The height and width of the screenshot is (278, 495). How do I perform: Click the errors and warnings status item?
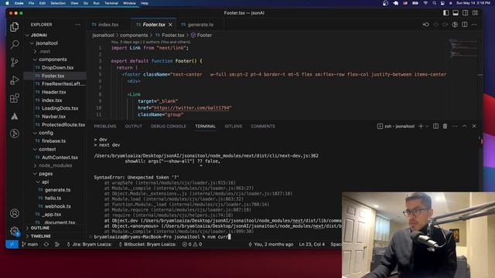click(x=192, y=244)
